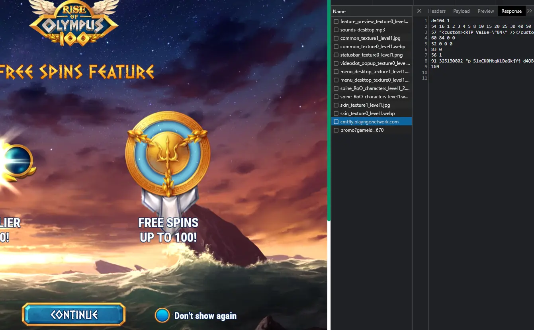
Task: Select the sounds_desktop.mp3 request
Action: (371, 30)
